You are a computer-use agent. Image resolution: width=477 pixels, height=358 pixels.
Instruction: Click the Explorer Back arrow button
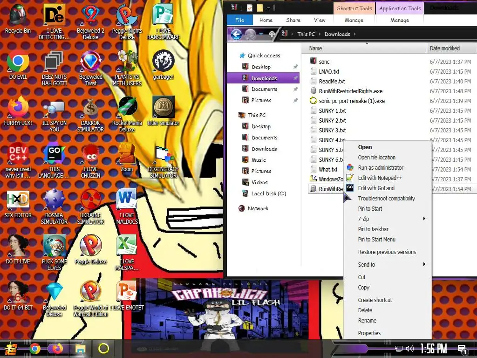coord(236,34)
